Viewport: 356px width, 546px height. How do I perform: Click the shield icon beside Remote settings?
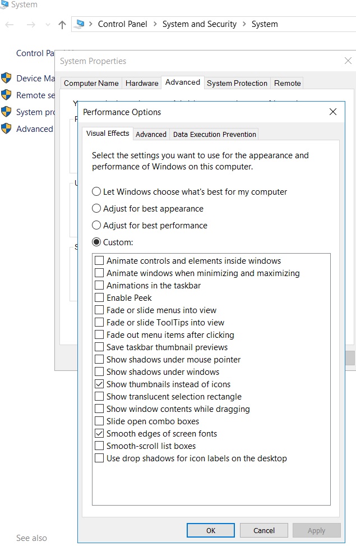click(x=6, y=95)
